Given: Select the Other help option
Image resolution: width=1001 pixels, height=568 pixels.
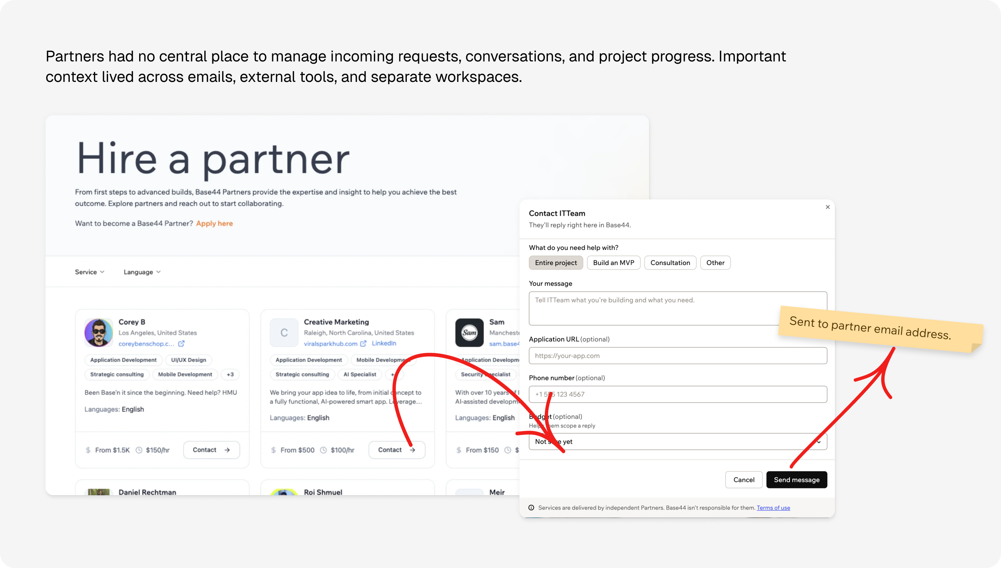Looking at the screenshot, I should 715,262.
